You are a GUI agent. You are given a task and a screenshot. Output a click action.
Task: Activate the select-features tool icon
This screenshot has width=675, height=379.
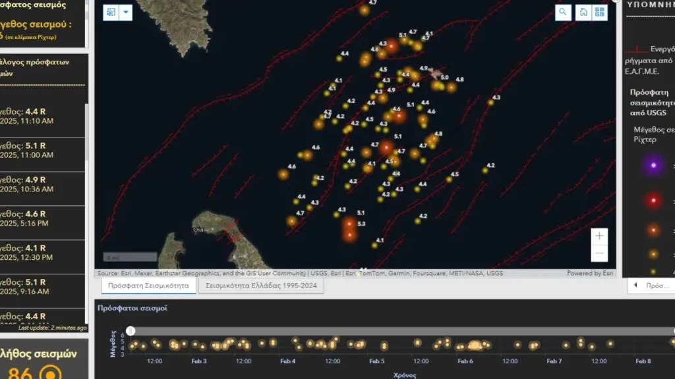click(x=111, y=12)
